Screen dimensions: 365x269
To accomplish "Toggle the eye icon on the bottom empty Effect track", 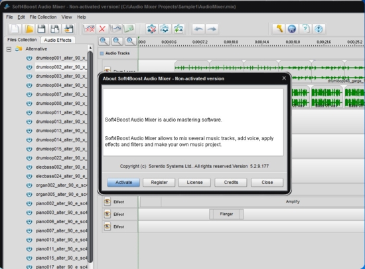I will pos(107,226).
